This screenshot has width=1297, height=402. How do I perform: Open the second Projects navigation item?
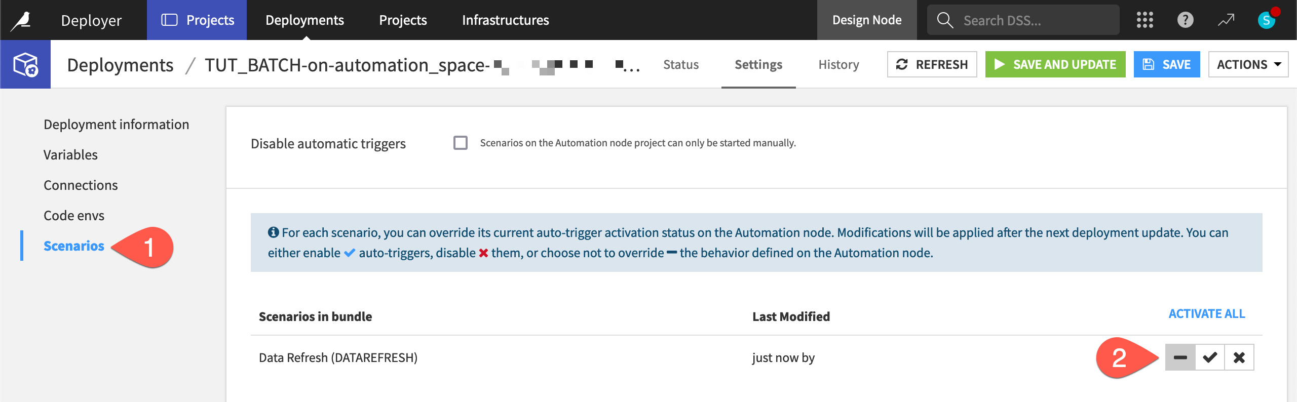[403, 20]
